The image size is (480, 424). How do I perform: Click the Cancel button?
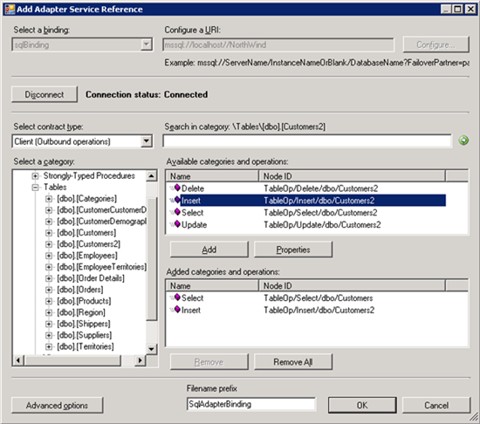(436, 406)
